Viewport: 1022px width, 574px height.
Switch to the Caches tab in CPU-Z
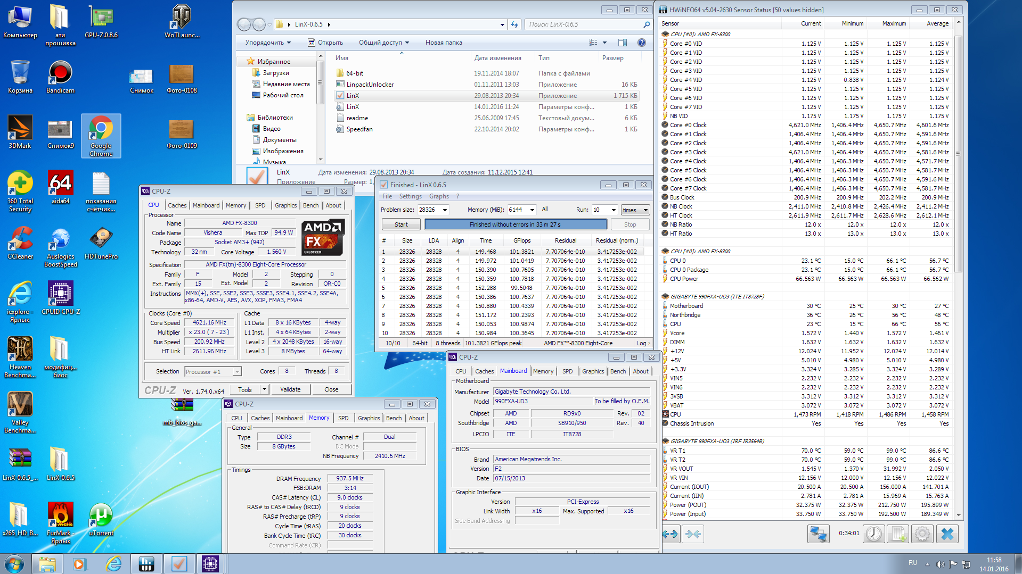point(177,205)
